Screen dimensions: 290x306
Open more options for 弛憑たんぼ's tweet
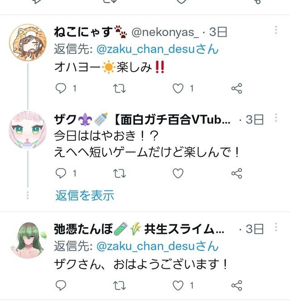276,227
